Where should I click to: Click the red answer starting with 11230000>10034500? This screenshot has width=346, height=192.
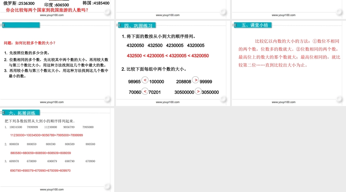click(46, 135)
